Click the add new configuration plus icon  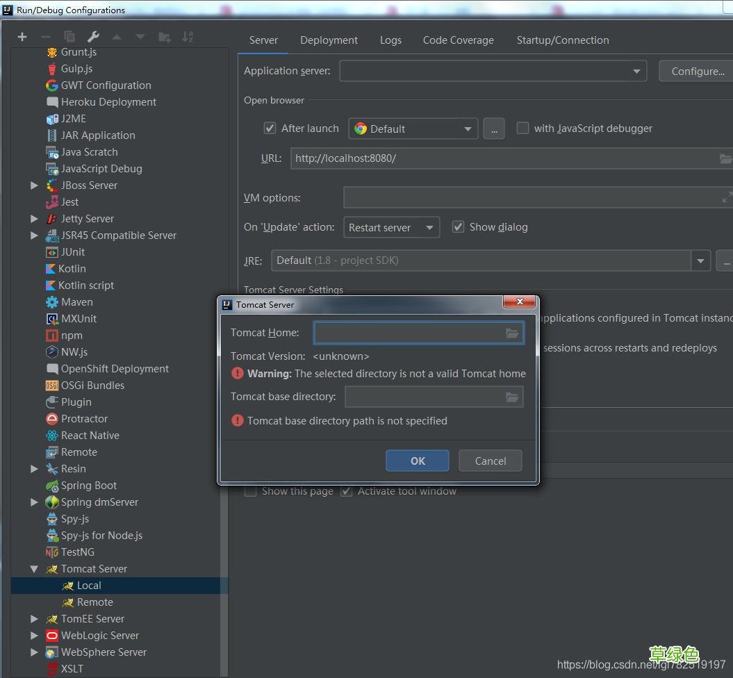(22, 37)
